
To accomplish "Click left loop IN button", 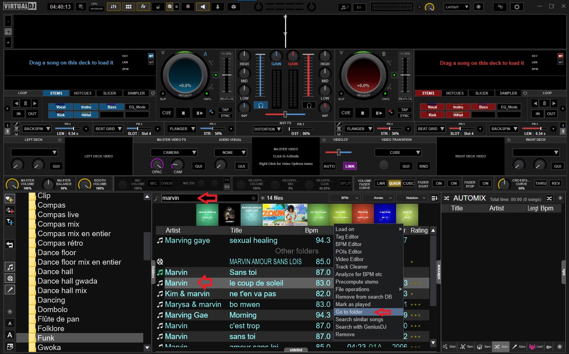I will point(18,114).
